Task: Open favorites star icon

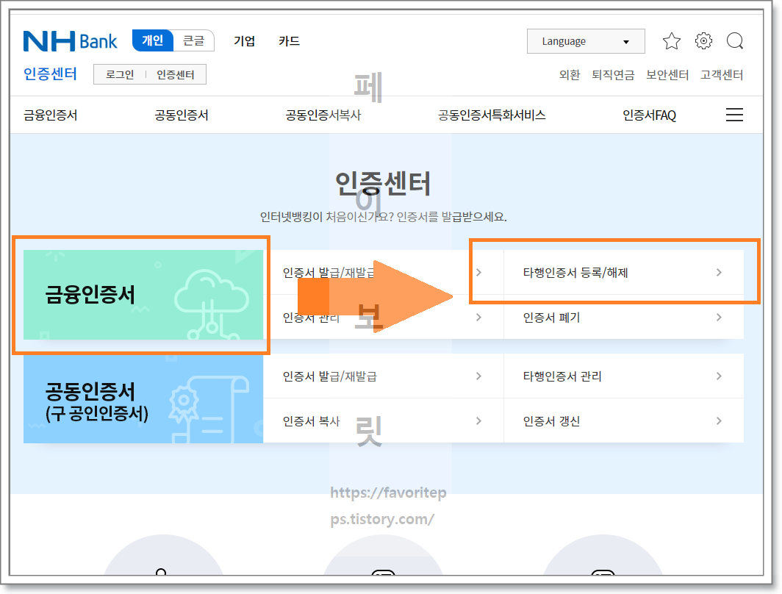Action: coord(671,41)
